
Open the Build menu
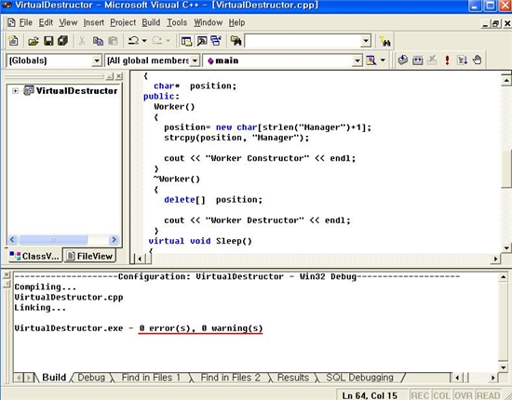(151, 22)
